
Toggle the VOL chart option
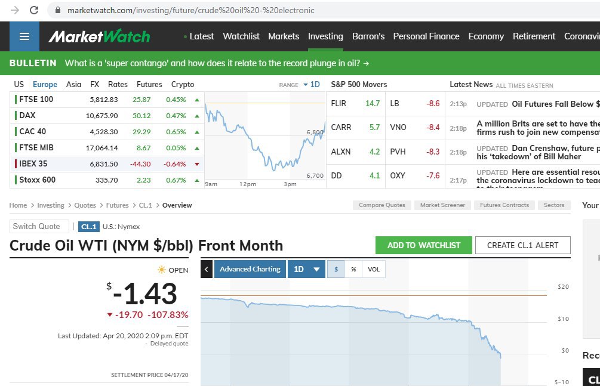point(374,269)
